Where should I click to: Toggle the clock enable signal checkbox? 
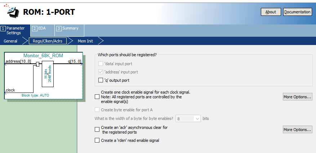97,96
